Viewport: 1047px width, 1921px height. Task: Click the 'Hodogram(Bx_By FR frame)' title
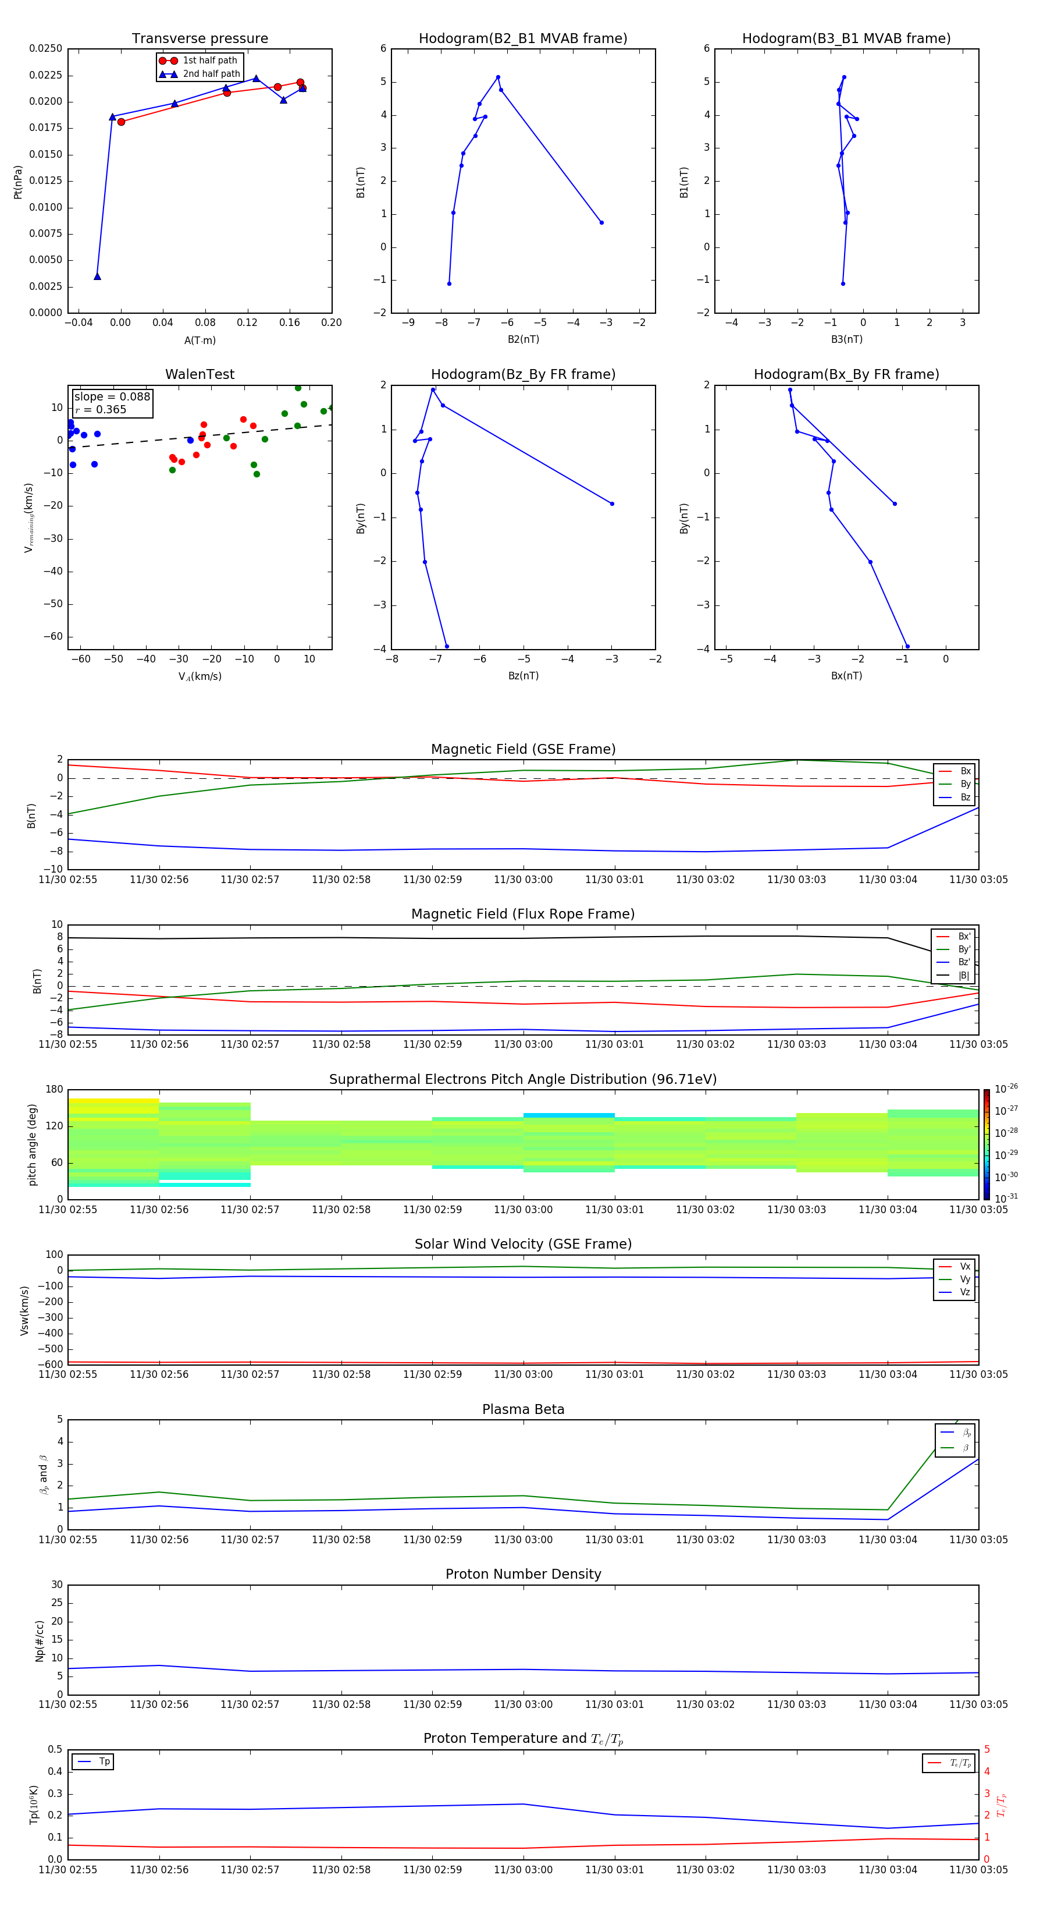click(846, 374)
